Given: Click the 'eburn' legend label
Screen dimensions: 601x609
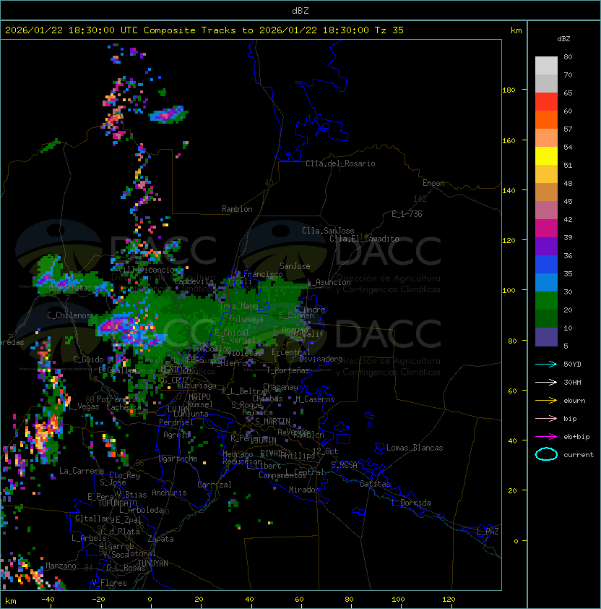Looking at the screenshot, I should click(x=574, y=401).
